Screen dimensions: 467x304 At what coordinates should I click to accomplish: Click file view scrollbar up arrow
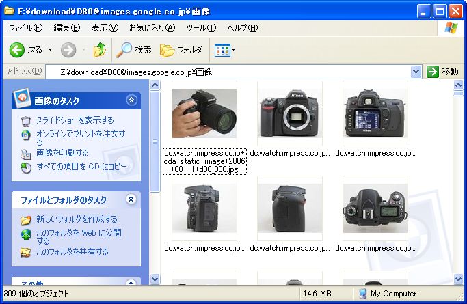point(458,85)
